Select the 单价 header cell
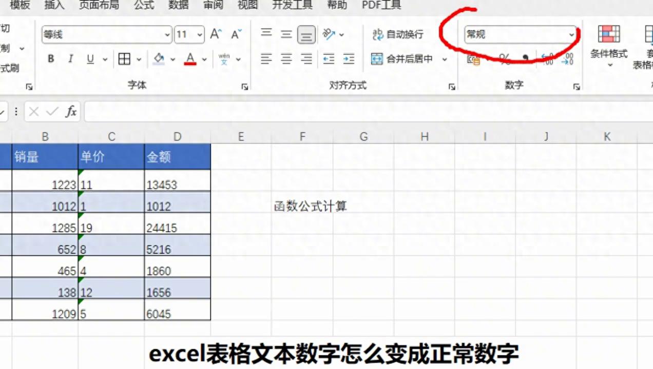The image size is (653, 369). click(111, 157)
